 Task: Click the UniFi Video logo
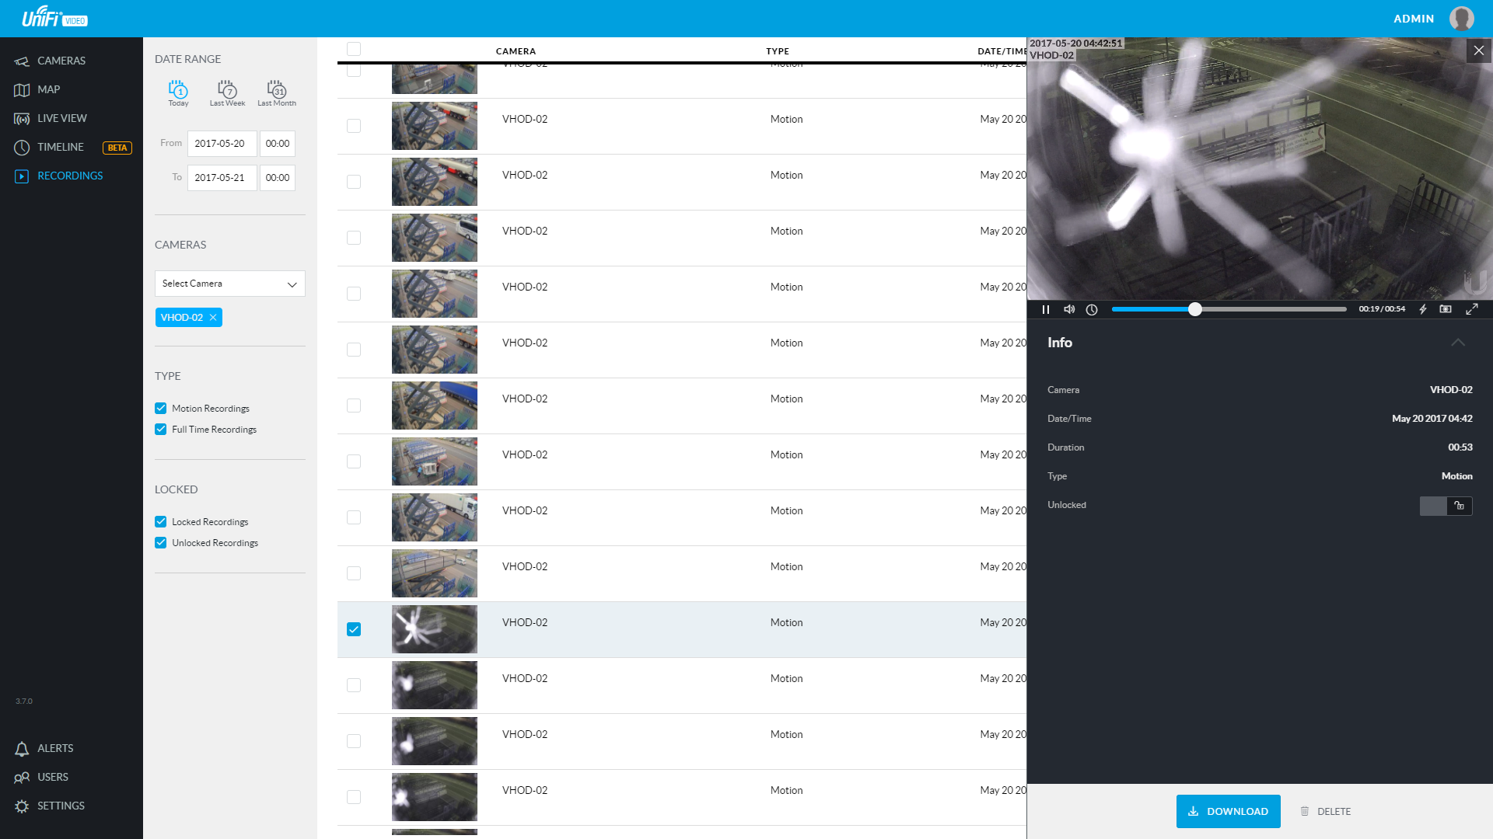[x=54, y=17]
